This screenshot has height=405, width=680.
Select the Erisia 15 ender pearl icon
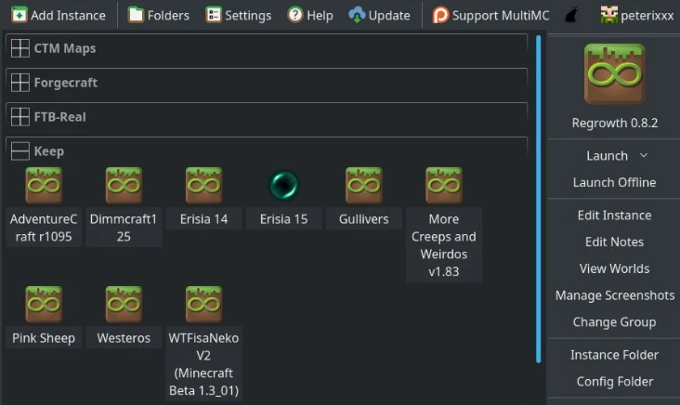[x=283, y=185]
